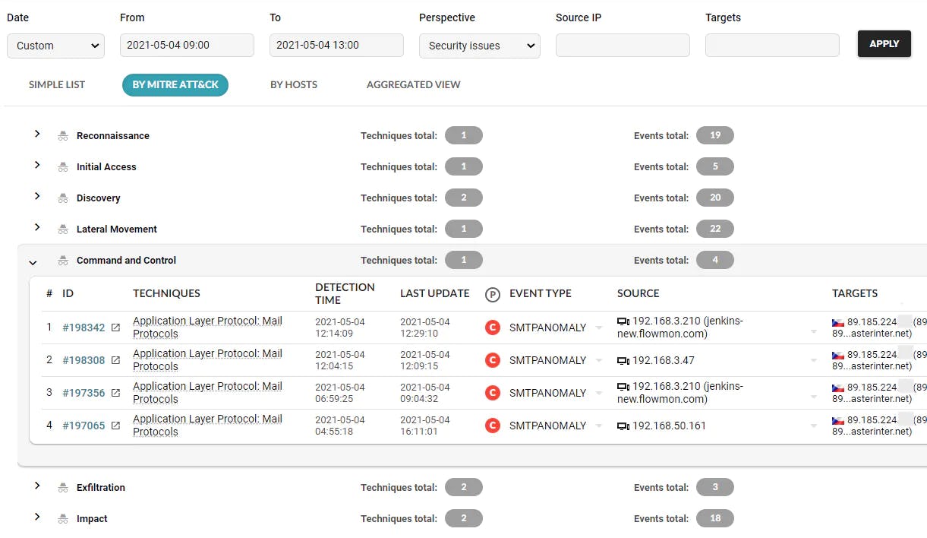Click the Source IP input field
Viewport: 927px width, 538px height.
coord(622,46)
